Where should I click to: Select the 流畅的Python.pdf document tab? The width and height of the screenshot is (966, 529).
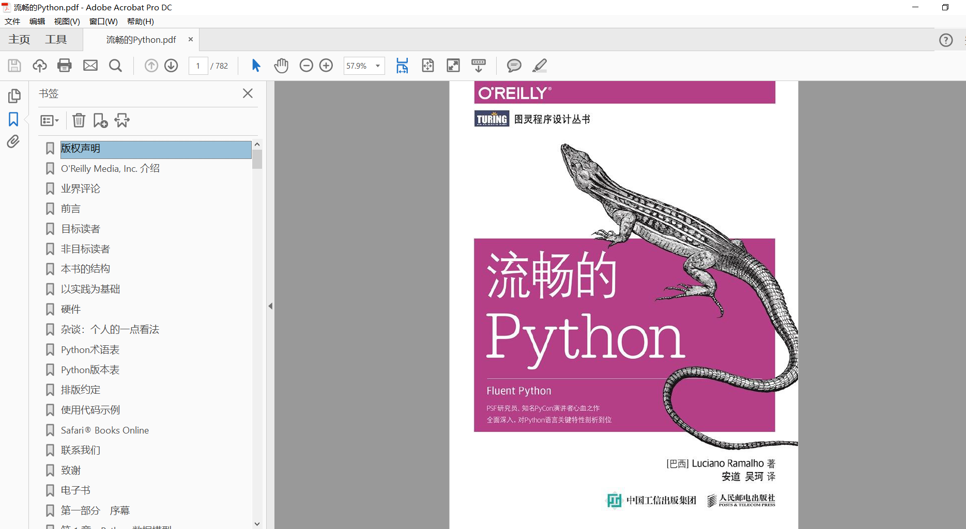[x=141, y=40]
